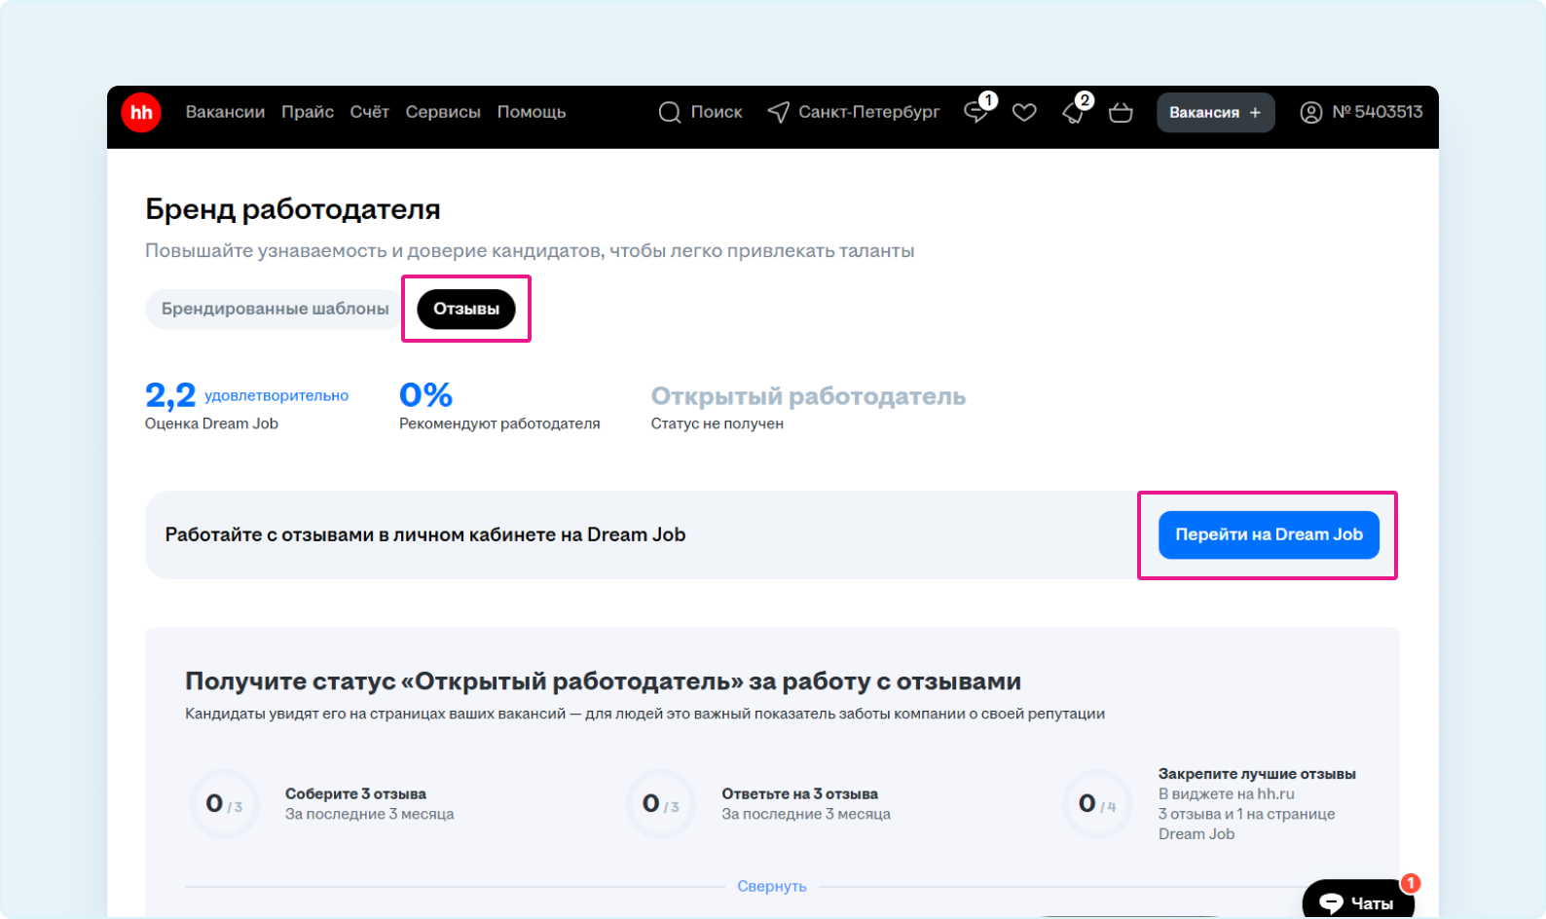This screenshot has height=919, width=1546.
Task: Open the Прайс menu item
Action: [308, 113]
